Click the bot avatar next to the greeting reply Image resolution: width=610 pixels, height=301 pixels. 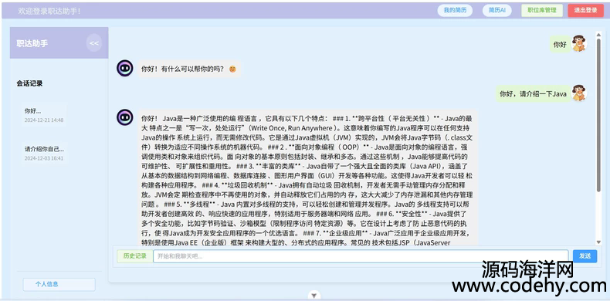125,68
